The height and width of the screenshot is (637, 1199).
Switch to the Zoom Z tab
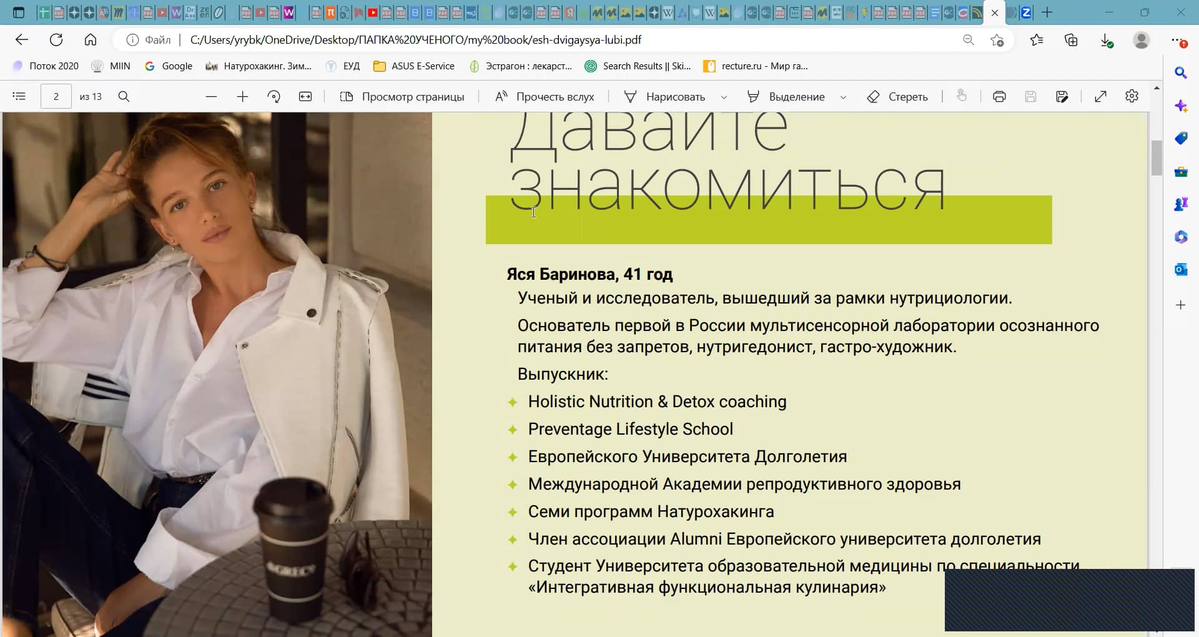tap(1025, 12)
